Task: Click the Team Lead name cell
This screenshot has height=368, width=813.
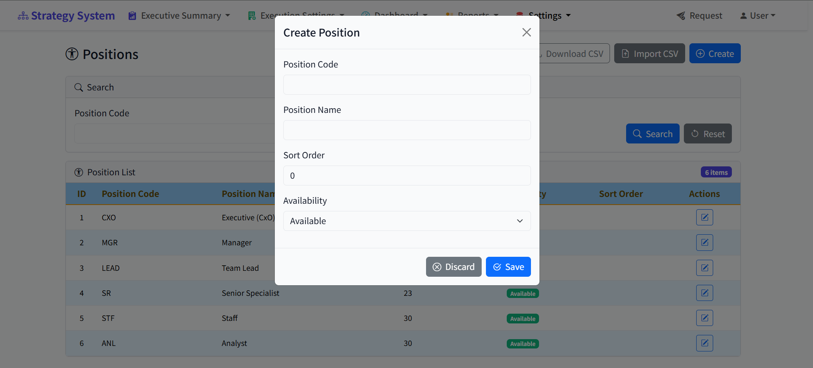Action: coord(240,268)
